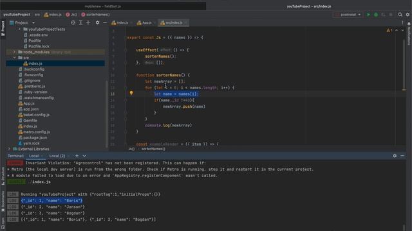Open the Notifications side panel
The width and height of the screenshot is (412, 231).
409,33
